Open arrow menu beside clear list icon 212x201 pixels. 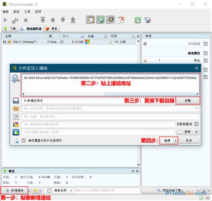coord(40,190)
